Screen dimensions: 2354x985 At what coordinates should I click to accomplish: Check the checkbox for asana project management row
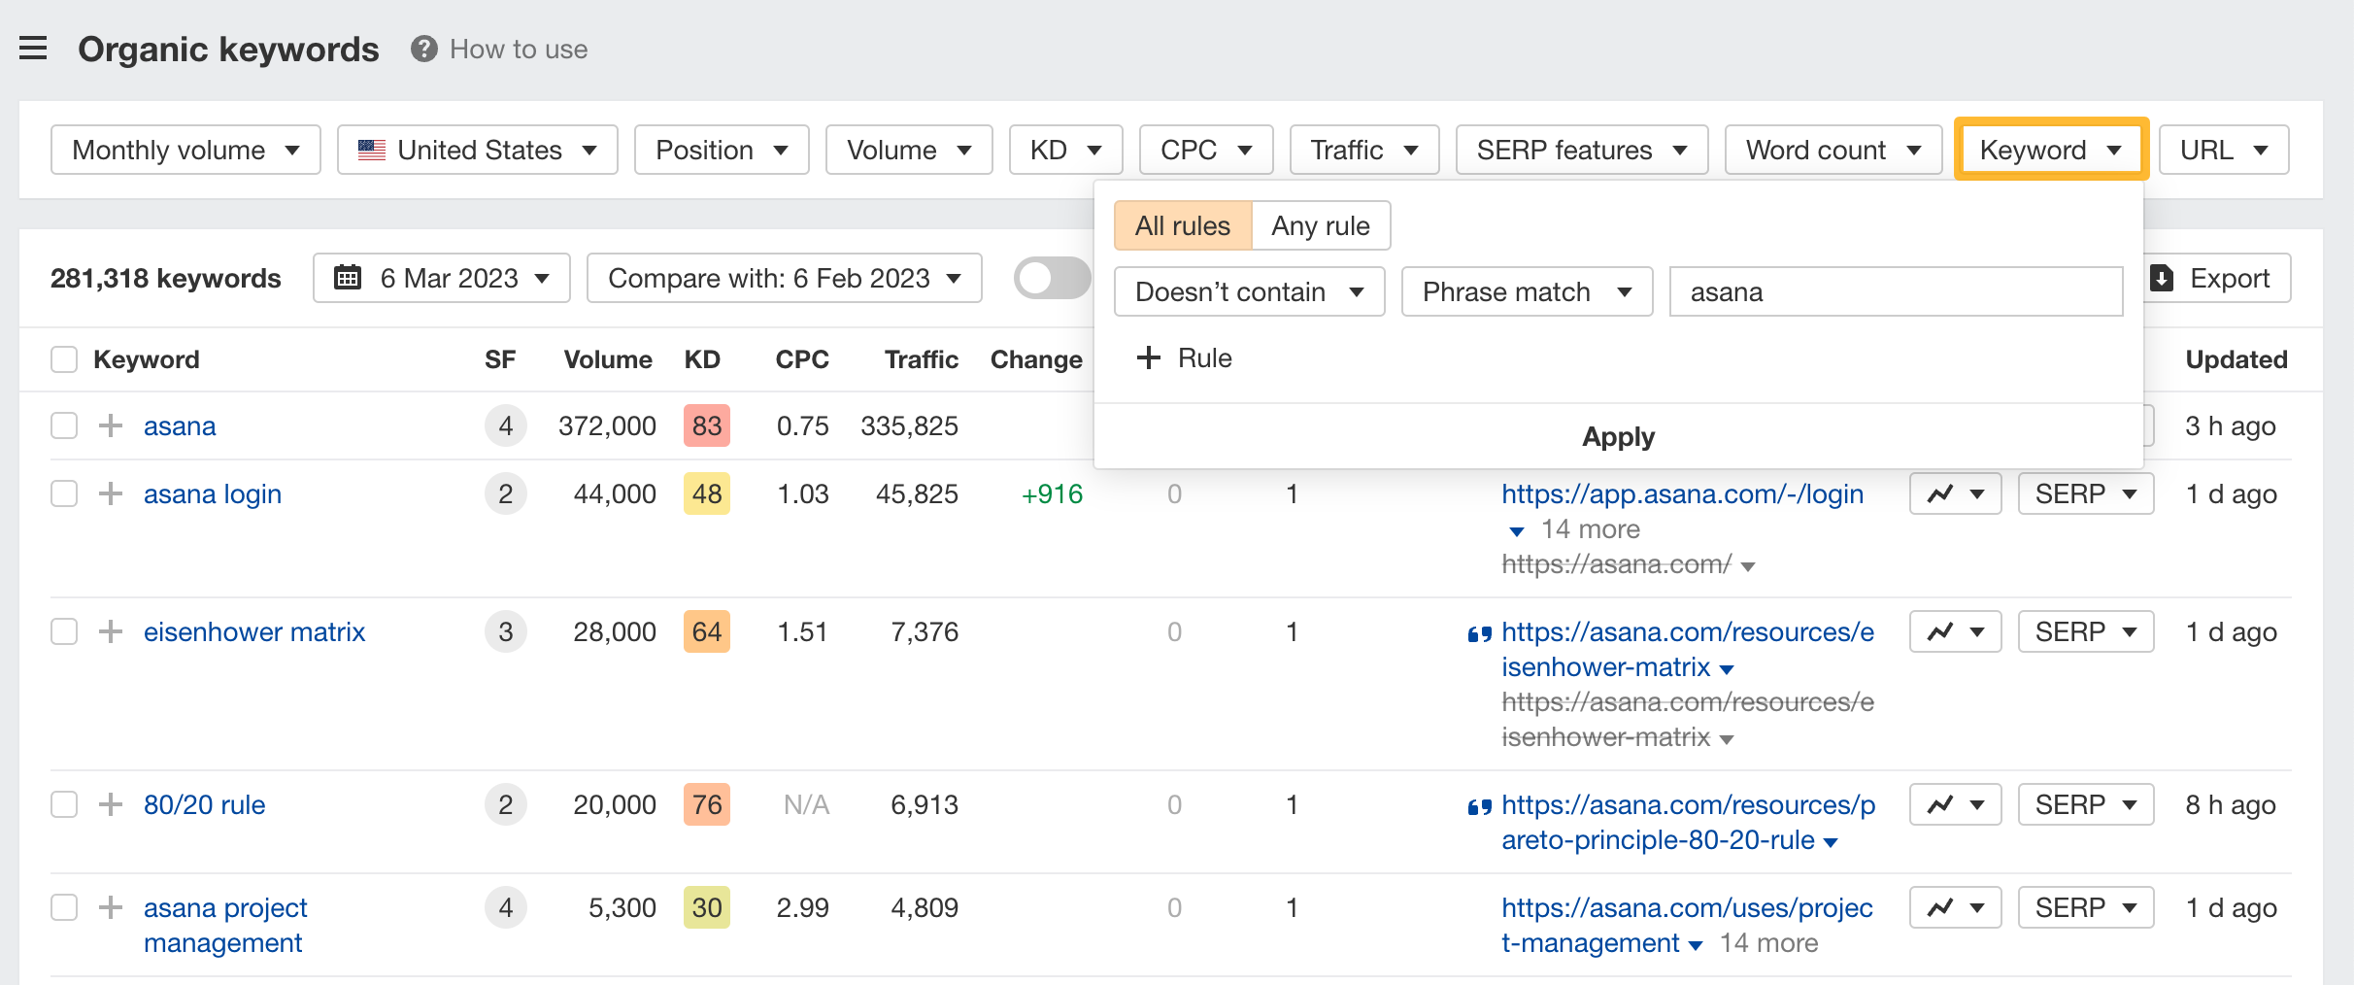pyautogui.click(x=64, y=907)
